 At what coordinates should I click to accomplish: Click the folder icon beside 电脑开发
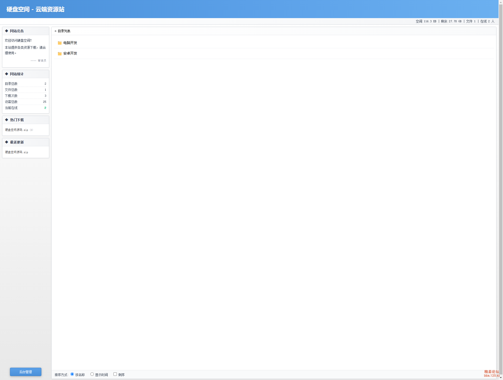coord(60,43)
